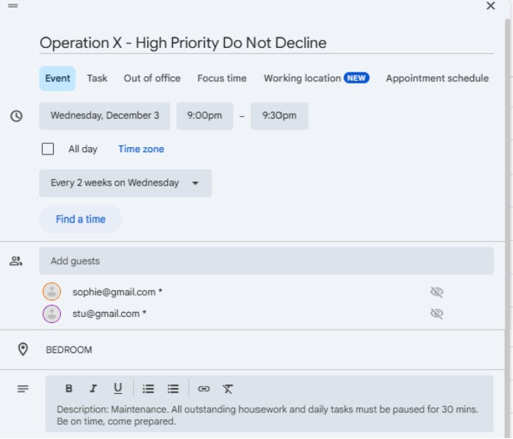This screenshot has width=513, height=439.
Task: Click the remove formatting icon
Action: (x=228, y=389)
